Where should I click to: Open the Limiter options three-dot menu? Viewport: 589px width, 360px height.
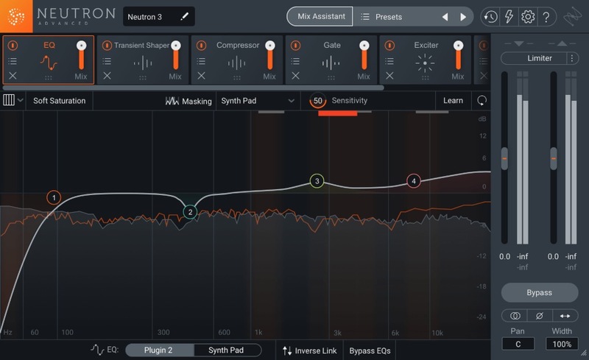[572, 58]
